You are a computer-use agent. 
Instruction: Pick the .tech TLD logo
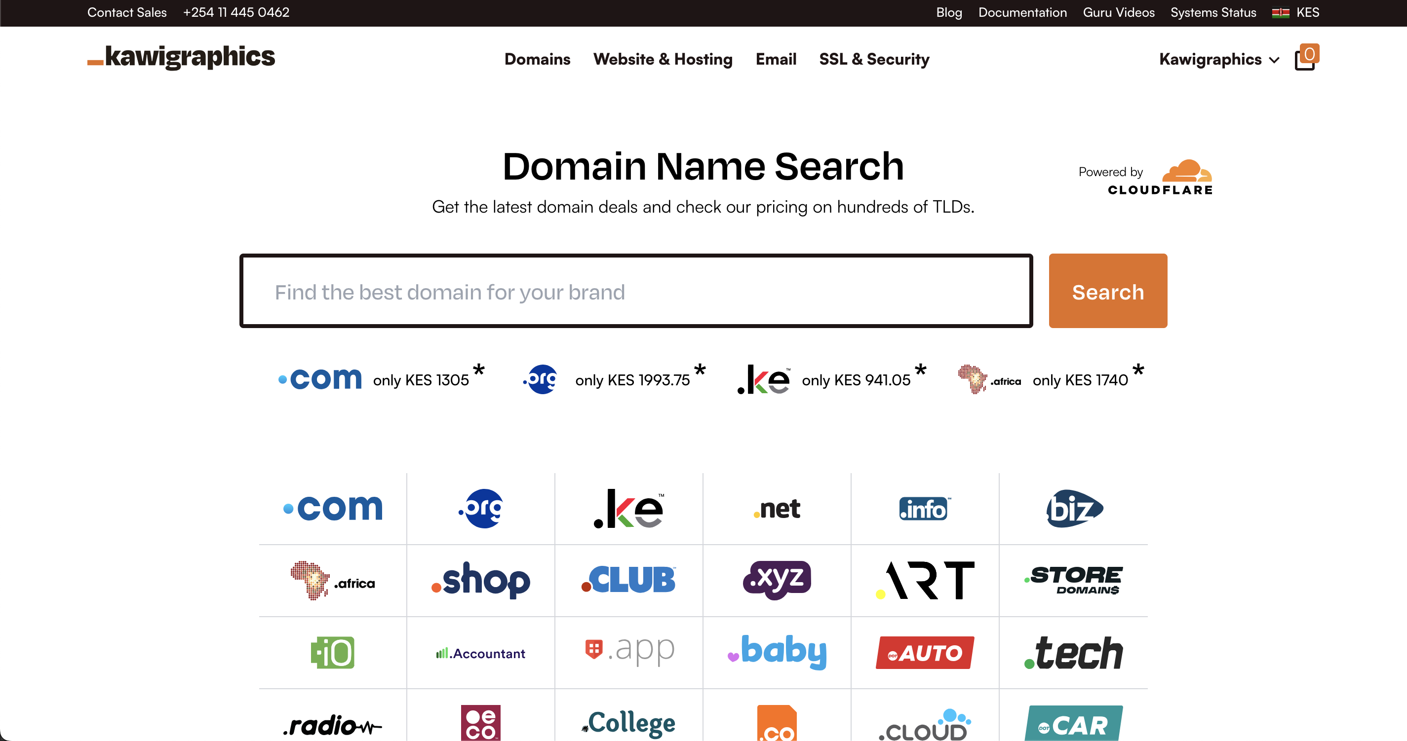pyautogui.click(x=1073, y=653)
